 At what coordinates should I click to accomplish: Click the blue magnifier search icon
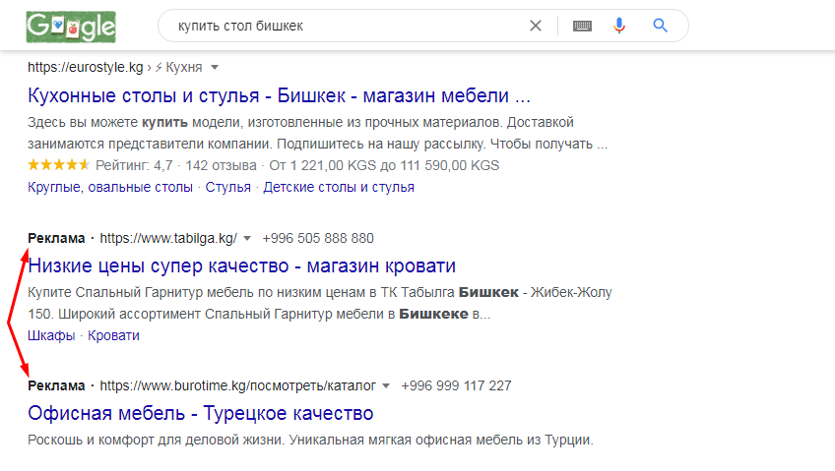(x=660, y=26)
